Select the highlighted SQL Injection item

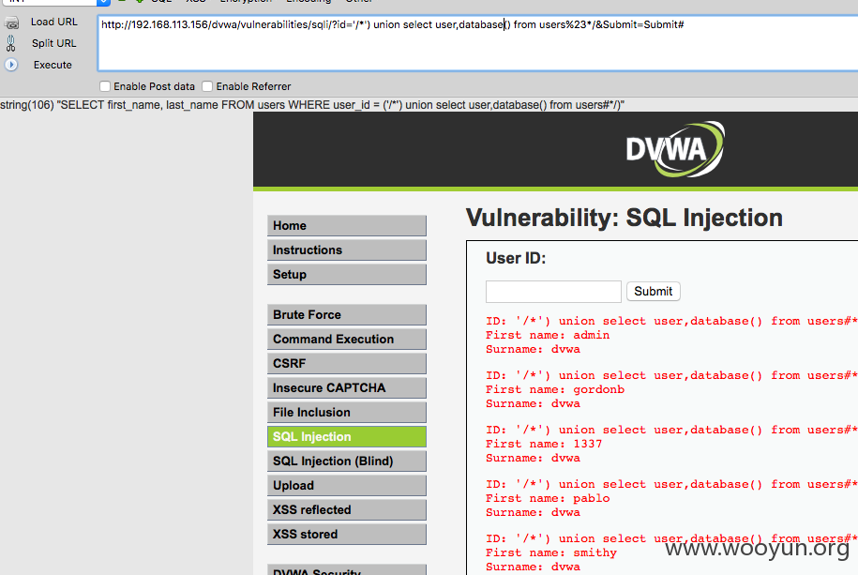tap(347, 436)
